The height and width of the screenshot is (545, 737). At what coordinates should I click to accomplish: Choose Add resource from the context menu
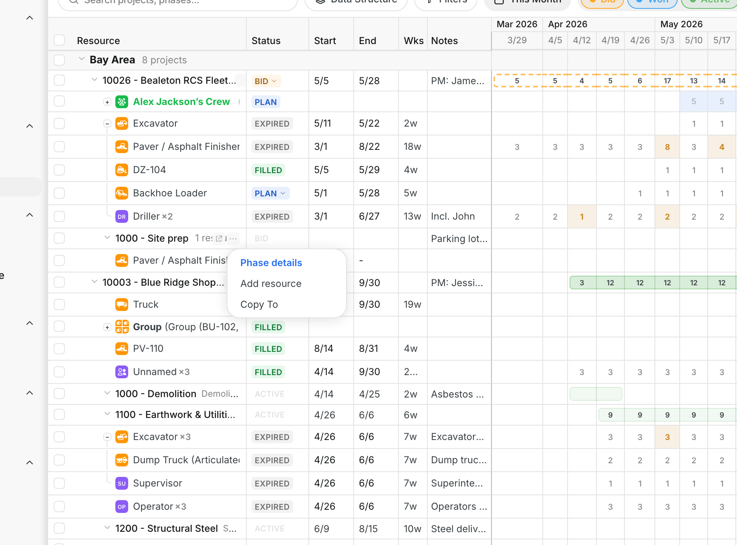tap(271, 284)
